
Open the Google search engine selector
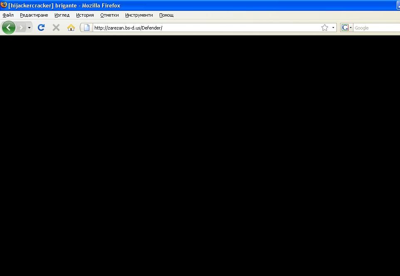coord(346,28)
